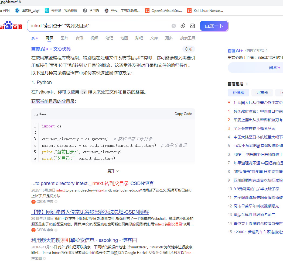Open hot search 全运会吉祥物斗舞名场面
The image size is (283, 264).
(254, 128)
